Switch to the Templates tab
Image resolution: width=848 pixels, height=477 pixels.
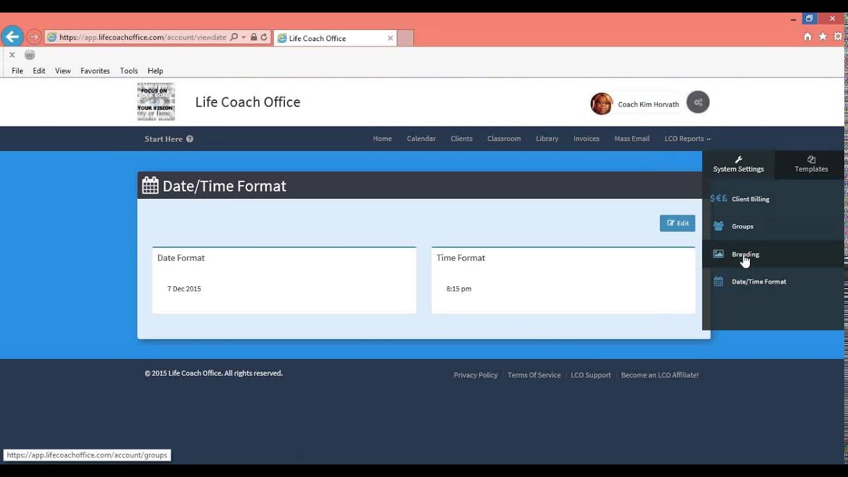(x=812, y=164)
